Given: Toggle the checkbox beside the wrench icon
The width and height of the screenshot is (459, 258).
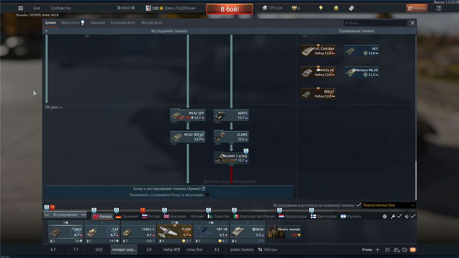Looking at the screenshot, I should tap(399, 216).
